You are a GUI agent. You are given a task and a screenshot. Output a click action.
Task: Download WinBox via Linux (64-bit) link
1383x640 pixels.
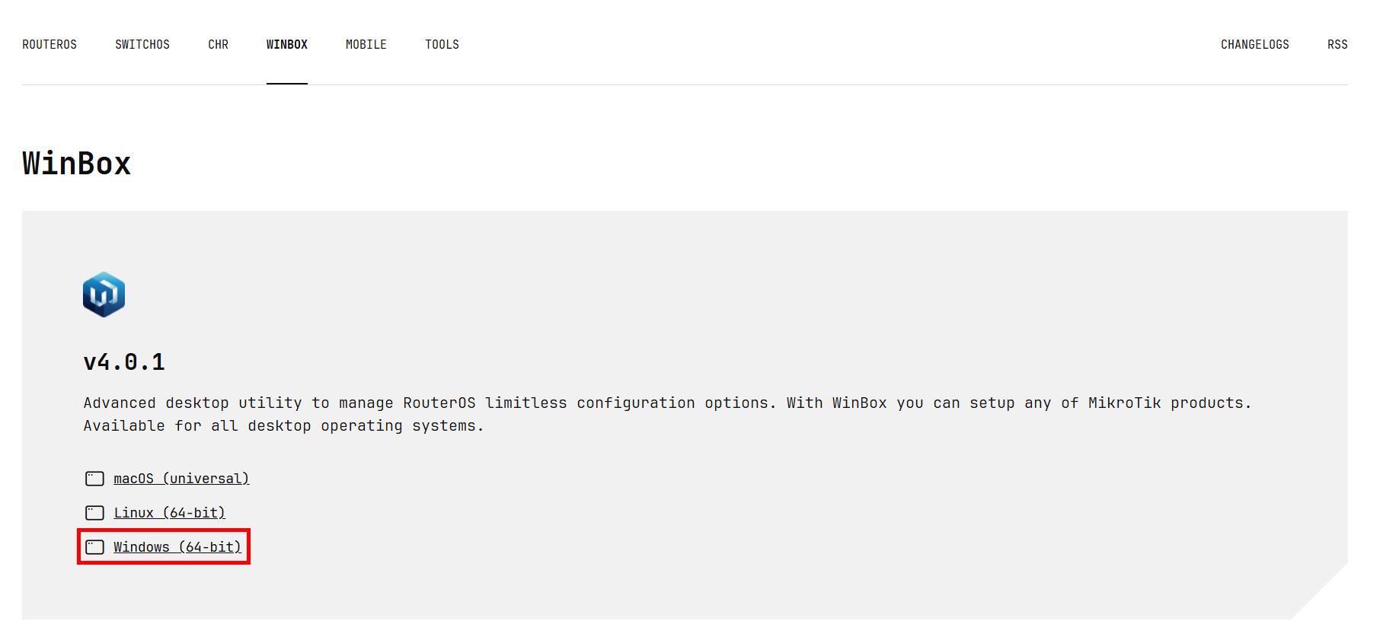point(169,513)
